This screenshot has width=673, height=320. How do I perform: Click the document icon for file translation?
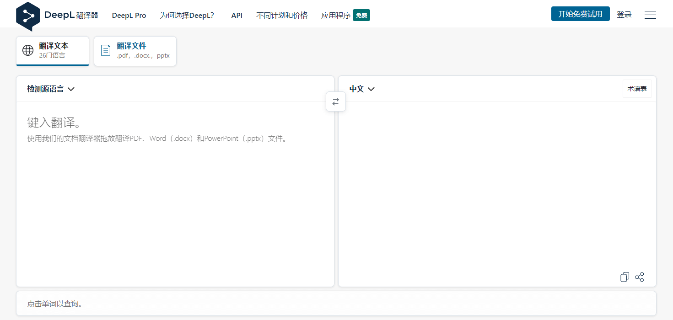106,50
